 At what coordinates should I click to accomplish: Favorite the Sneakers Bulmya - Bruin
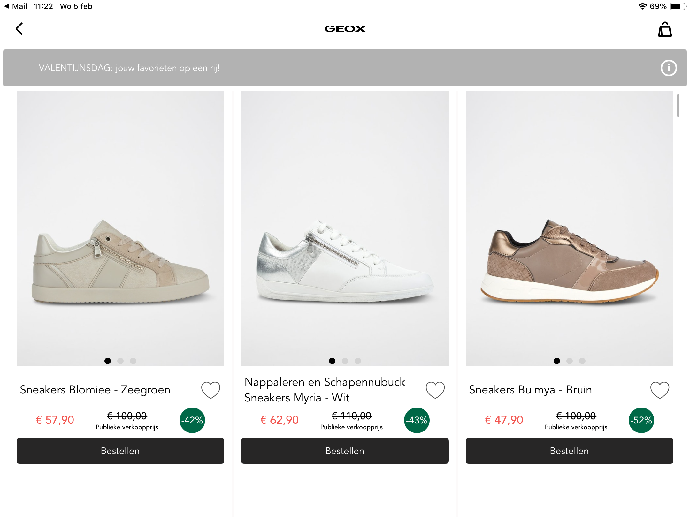[660, 389]
